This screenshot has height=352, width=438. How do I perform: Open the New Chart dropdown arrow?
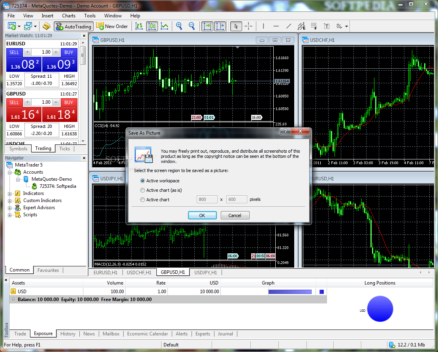(19, 26)
